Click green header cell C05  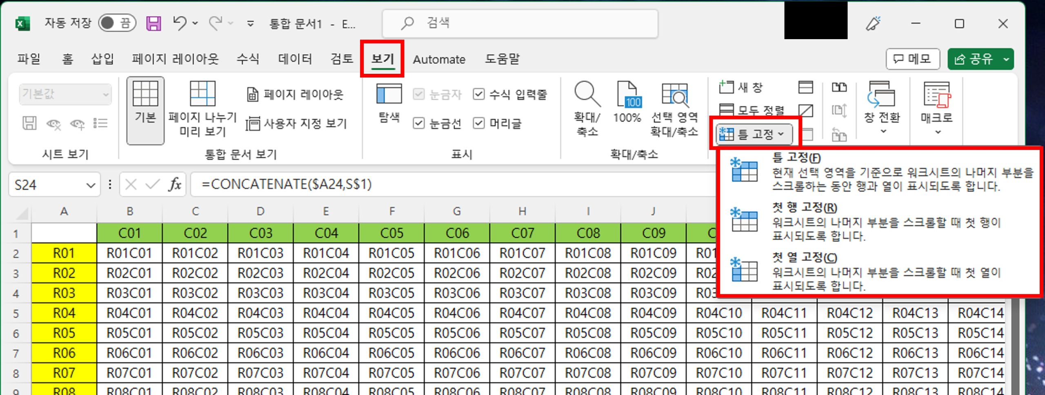392,233
